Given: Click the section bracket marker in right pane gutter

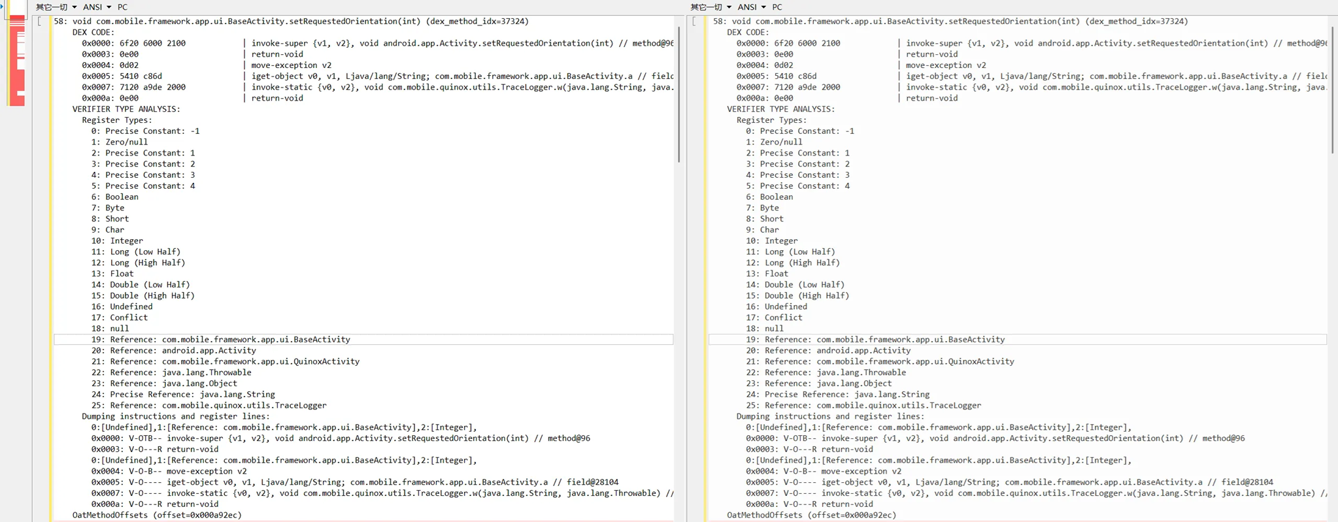Looking at the screenshot, I should pyautogui.click(x=694, y=22).
